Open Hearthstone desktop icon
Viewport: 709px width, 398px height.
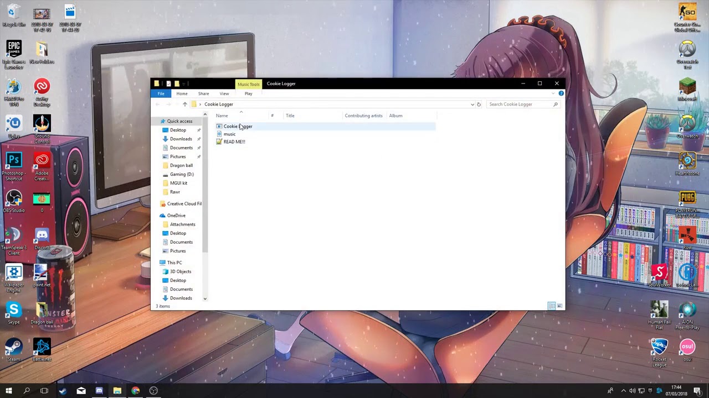687,164
